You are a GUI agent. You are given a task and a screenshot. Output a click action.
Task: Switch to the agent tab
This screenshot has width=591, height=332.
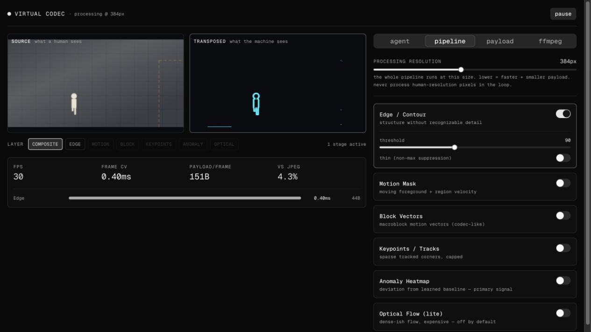pyautogui.click(x=400, y=41)
